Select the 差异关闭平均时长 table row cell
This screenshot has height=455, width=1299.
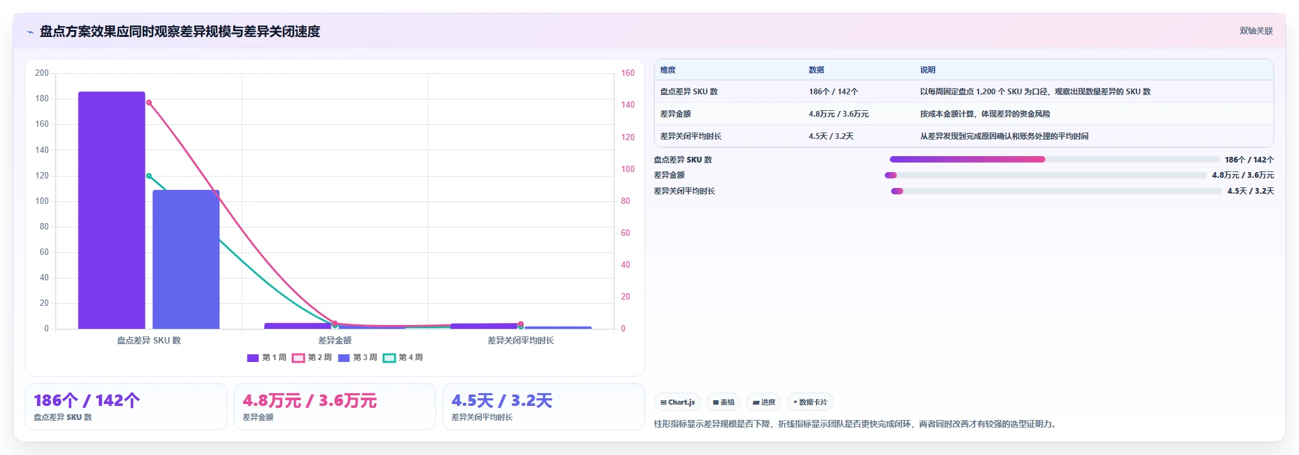click(691, 136)
